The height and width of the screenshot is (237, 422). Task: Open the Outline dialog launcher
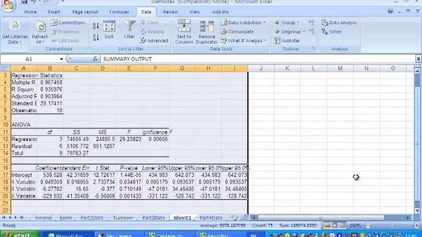click(x=313, y=49)
